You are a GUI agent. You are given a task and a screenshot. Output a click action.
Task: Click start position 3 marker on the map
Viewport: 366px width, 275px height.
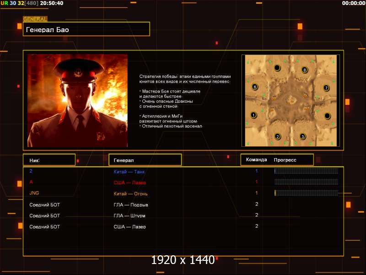coord(303,136)
